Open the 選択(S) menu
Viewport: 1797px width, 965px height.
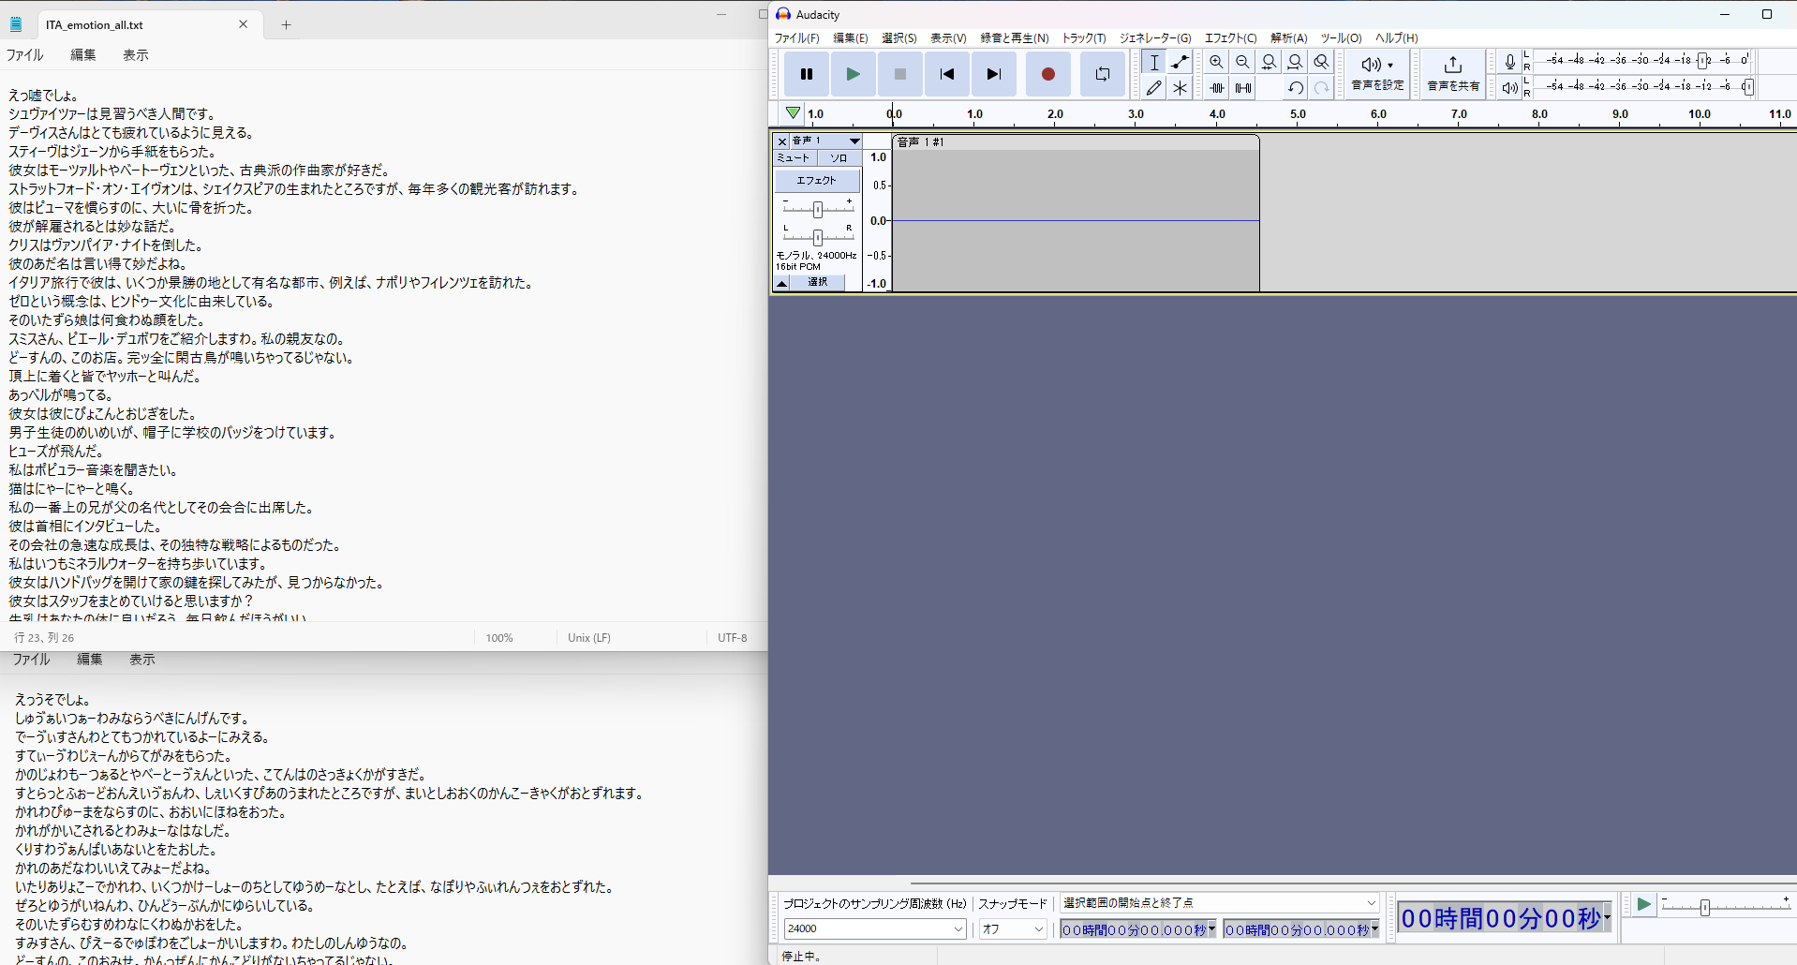(899, 38)
